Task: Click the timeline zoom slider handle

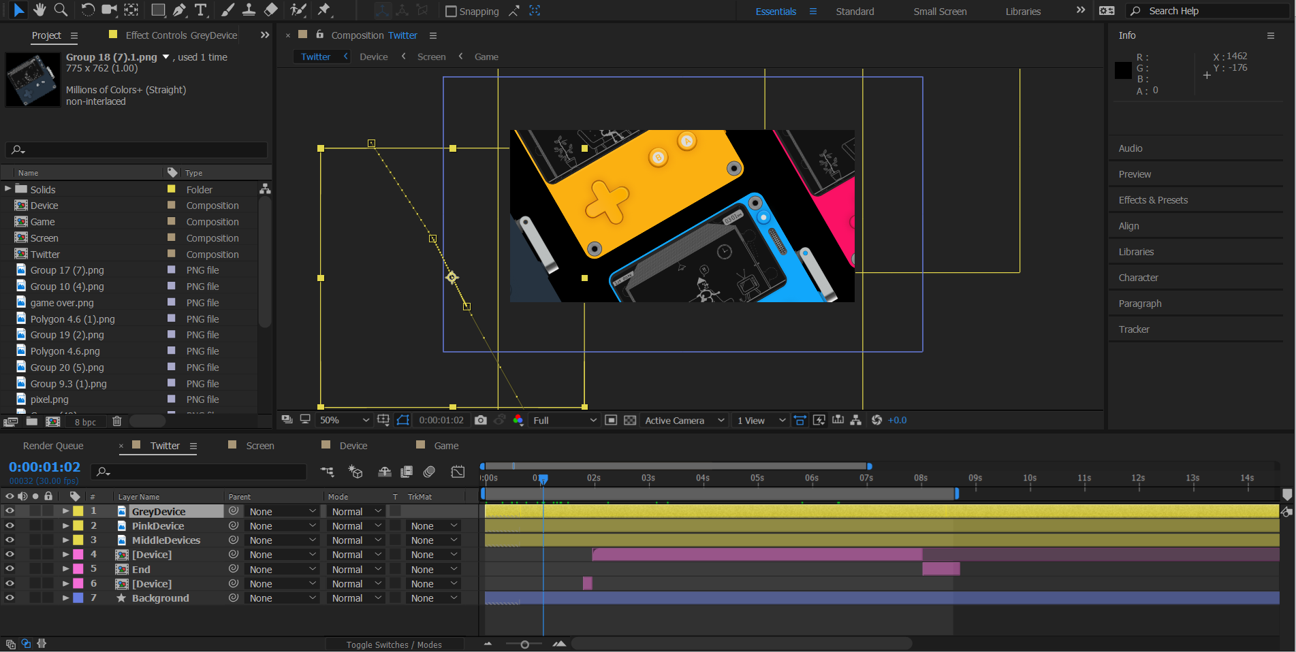Action: [524, 644]
